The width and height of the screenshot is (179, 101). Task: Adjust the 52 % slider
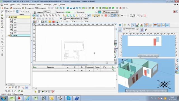tap(67, 22)
